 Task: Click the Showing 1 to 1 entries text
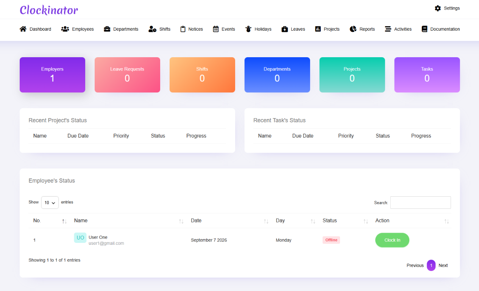pyautogui.click(x=55, y=260)
